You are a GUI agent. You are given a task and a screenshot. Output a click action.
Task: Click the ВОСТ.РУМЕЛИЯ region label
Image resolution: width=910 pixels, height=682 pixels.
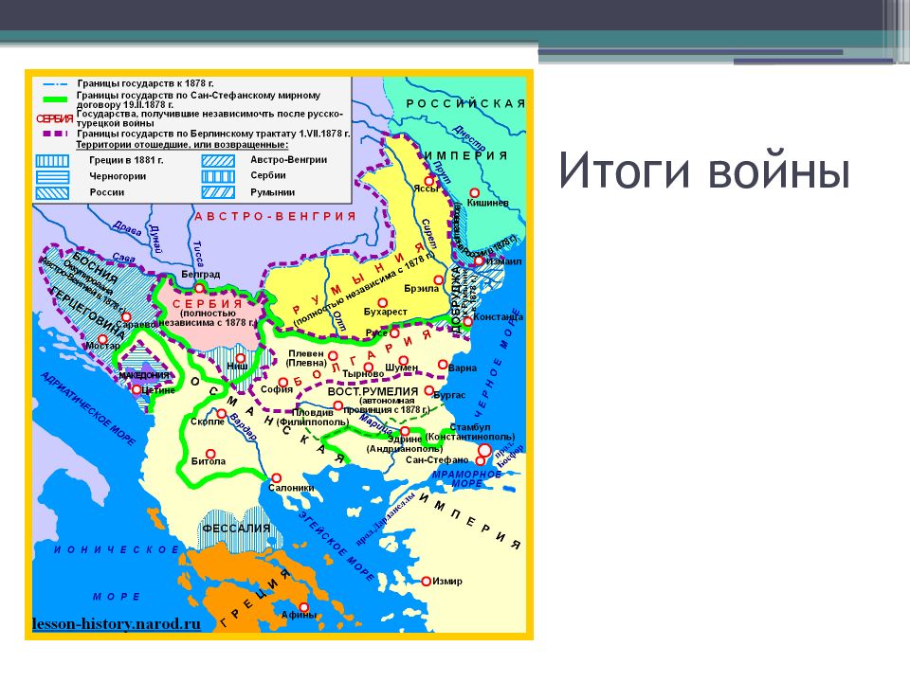[x=373, y=391]
